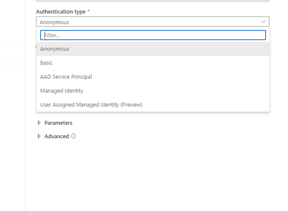Click the Authentication type label
This screenshot has width=288, height=211.
(61, 11)
